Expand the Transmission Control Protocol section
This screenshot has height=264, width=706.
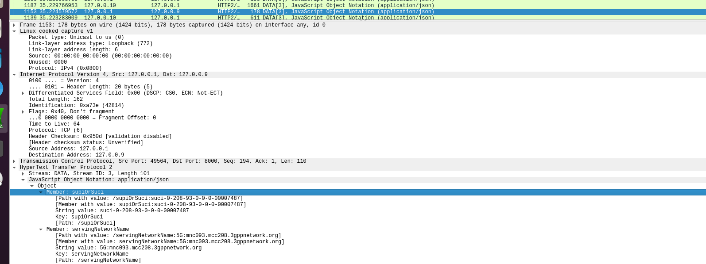14,161
